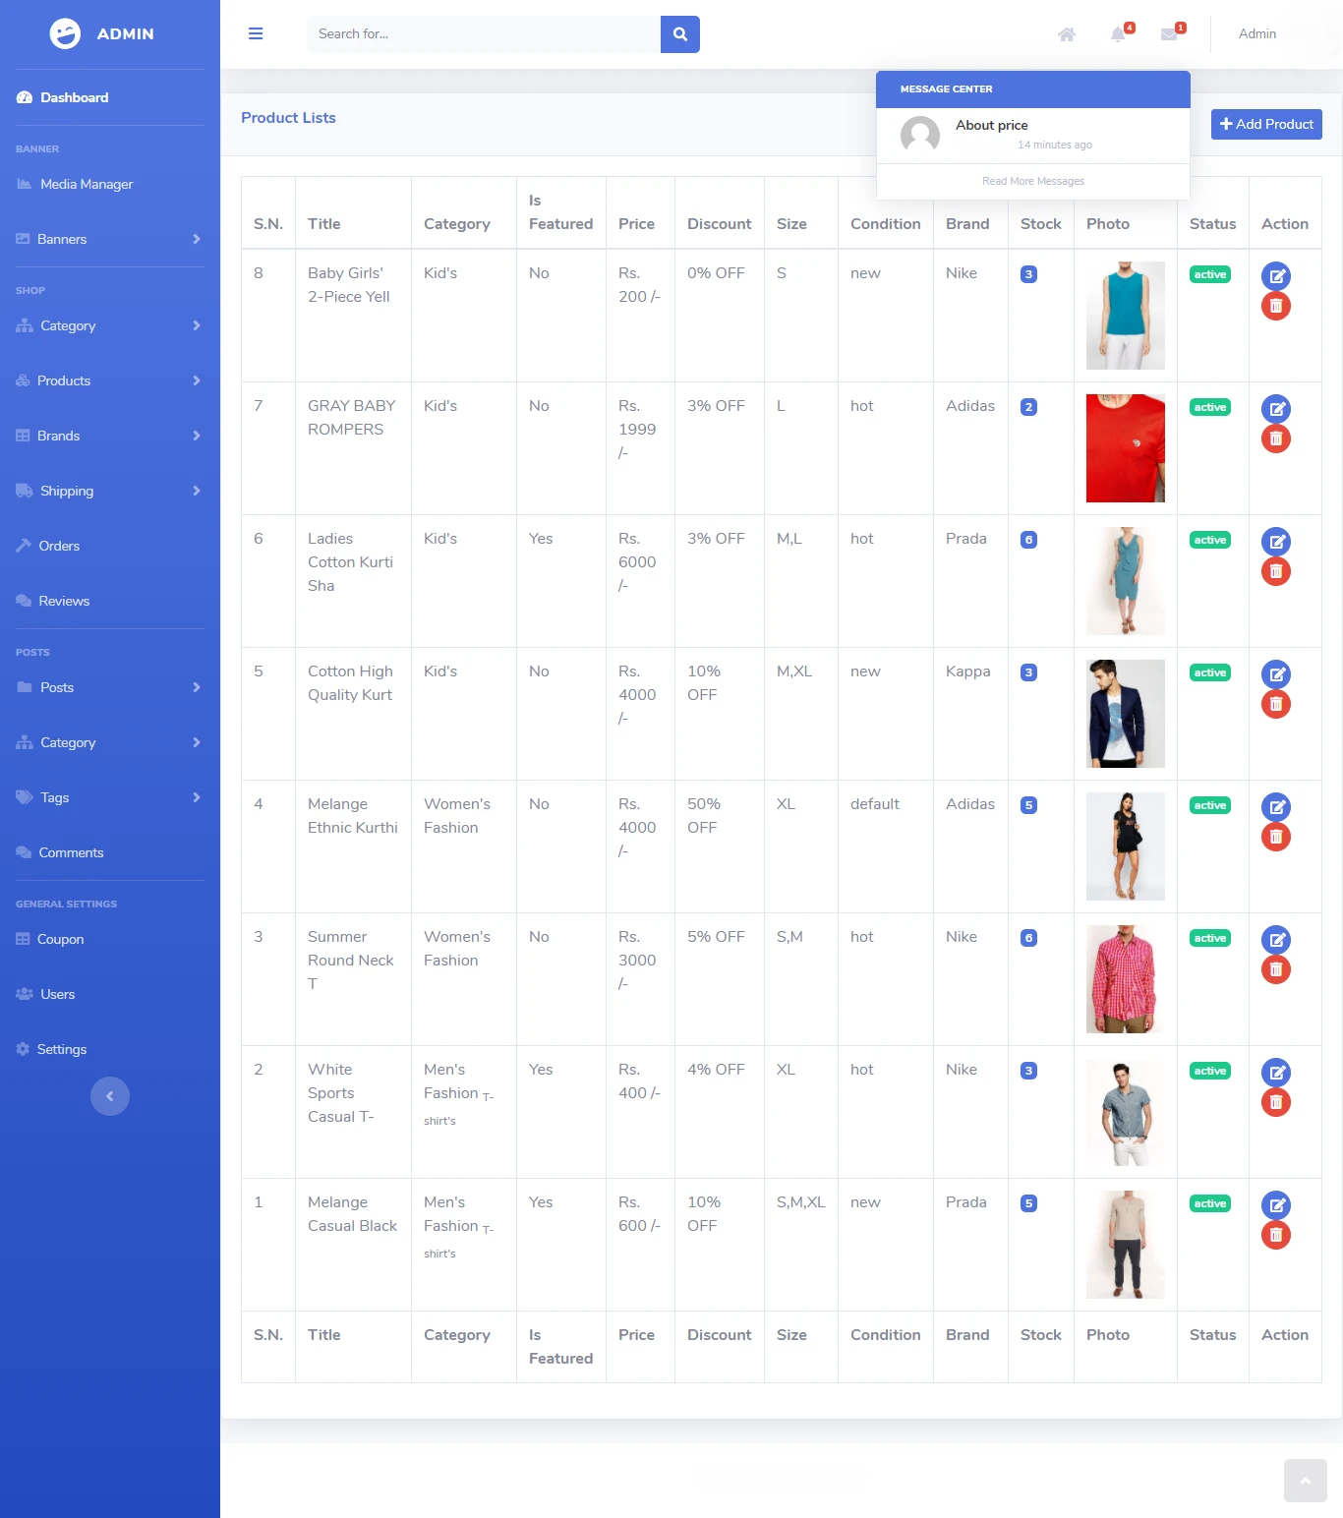Click the Add Product button
Viewport: 1343px width, 1518px height.
1266,124
